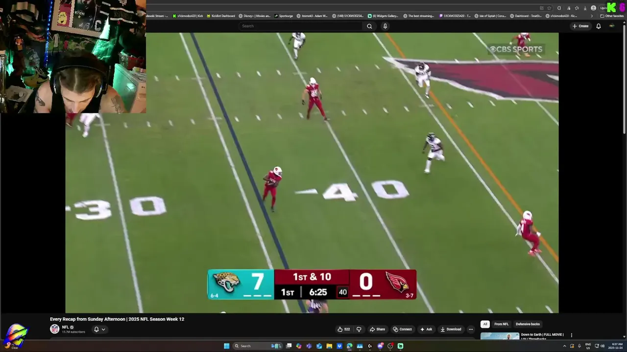Open Disney+ Movies bookmark

[255, 16]
